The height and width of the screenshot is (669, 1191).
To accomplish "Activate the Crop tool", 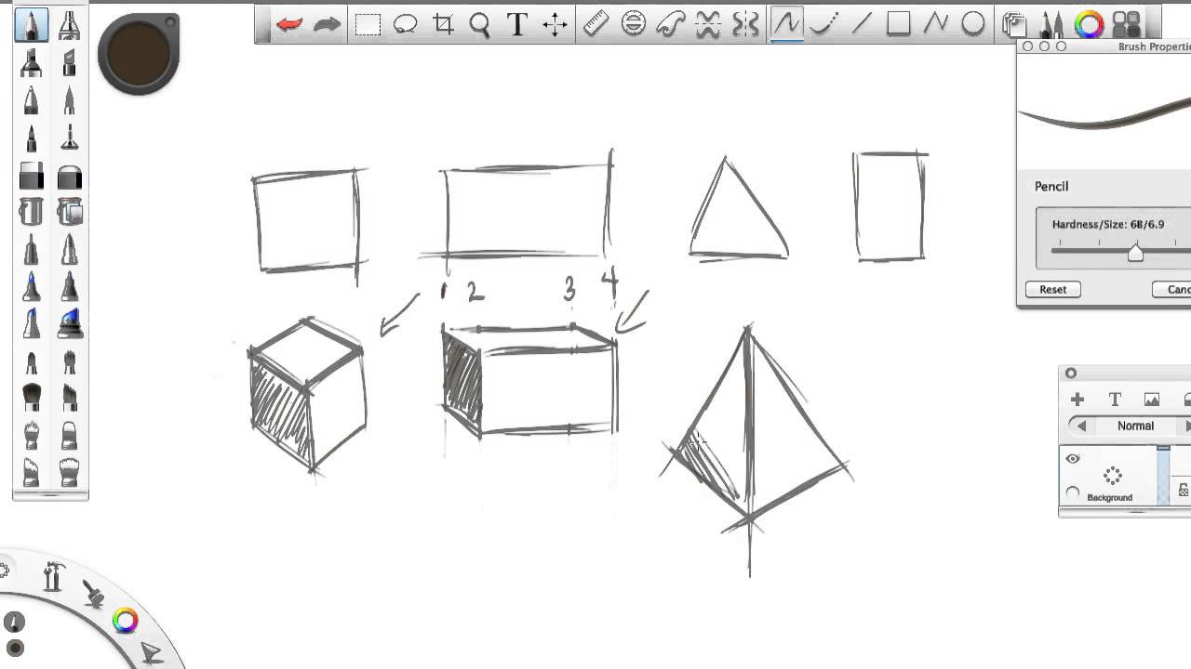I will click(x=444, y=26).
